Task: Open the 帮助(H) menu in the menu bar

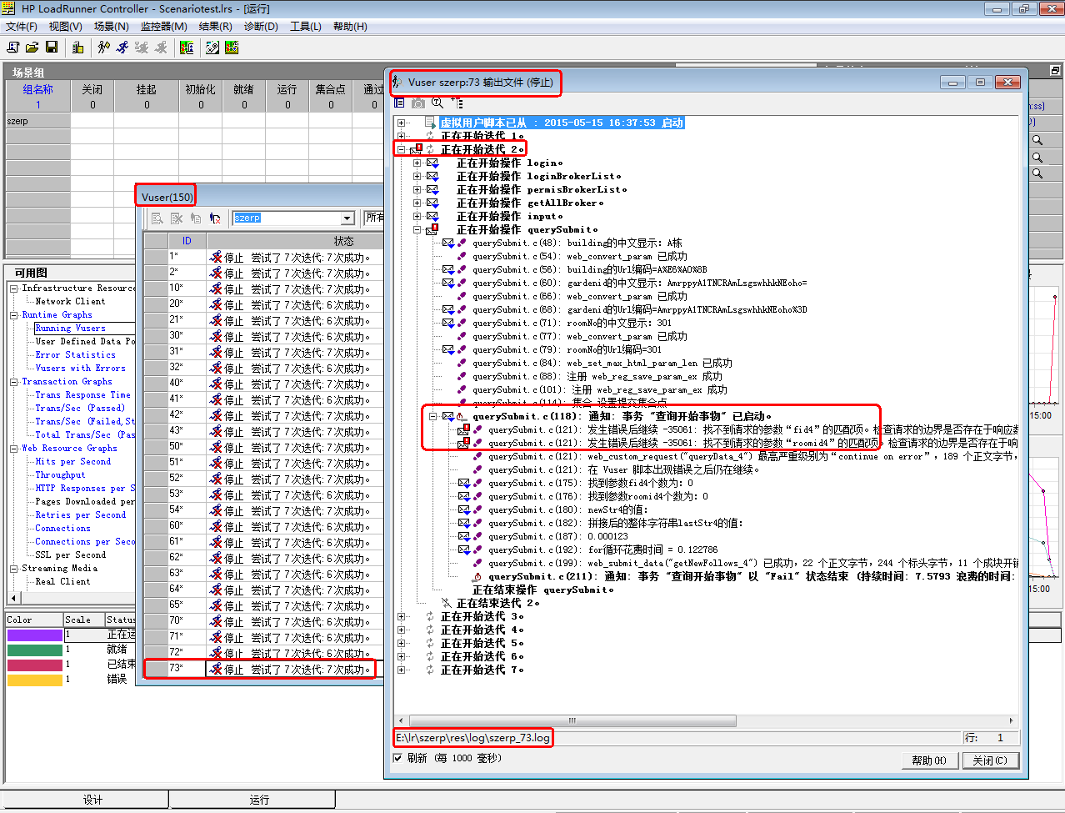Action: click(350, 26)
